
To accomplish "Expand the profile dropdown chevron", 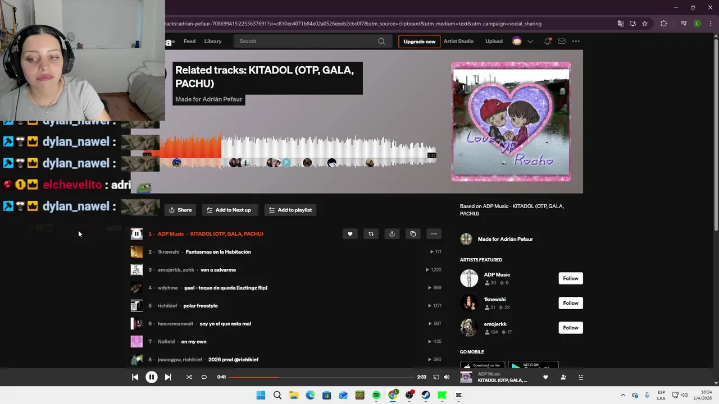I will pyautogui.click(x=530, y=42).
